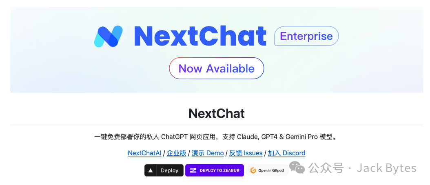Click the Chinese description line mentioning Claude

[x=215, y=137]
